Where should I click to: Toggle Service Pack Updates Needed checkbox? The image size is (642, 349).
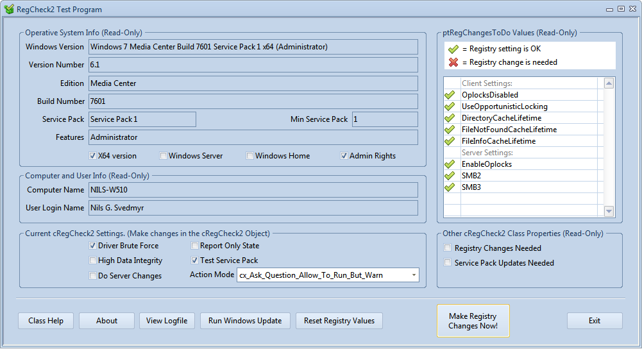click(448, 262)
